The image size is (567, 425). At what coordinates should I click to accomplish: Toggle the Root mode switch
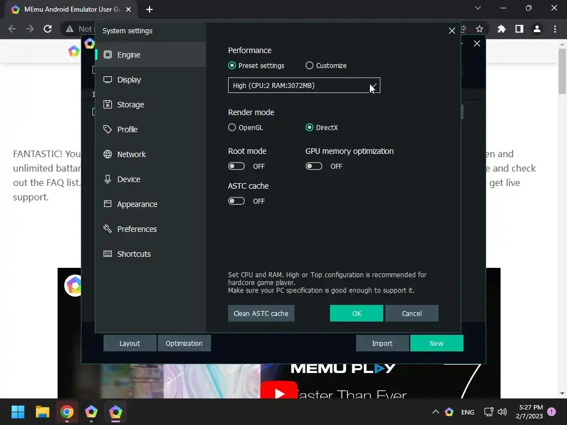236,166
